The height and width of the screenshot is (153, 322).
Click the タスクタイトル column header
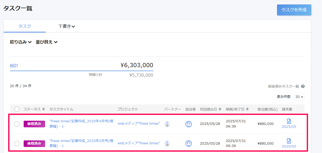(x=61, y=109)
